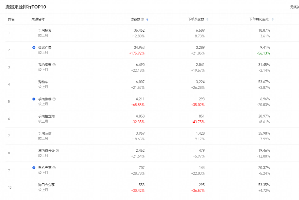Click help icon beside 淘内待分类

[57, 151]
